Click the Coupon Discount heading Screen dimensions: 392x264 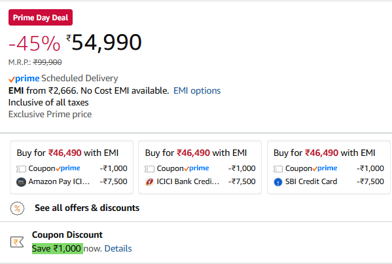pyautogui.click(x=67, y=235)
